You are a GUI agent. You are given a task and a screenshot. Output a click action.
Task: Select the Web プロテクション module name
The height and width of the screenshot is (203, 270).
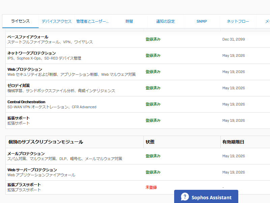25,69
